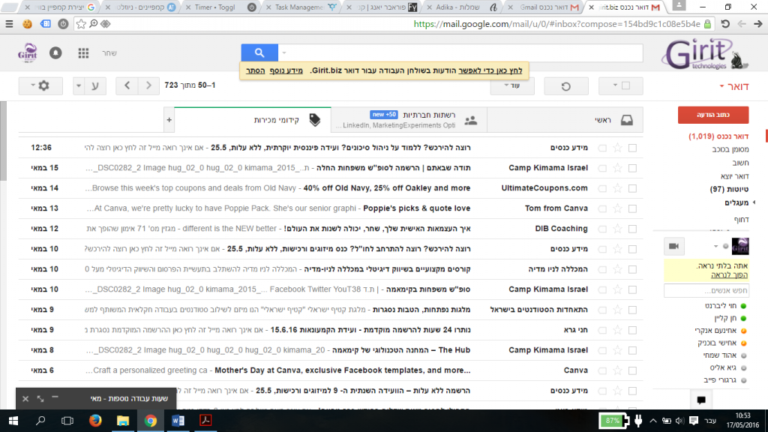Star the Tom from Canva email
Viewport: 768px width, 432px height.
[618, 208]
